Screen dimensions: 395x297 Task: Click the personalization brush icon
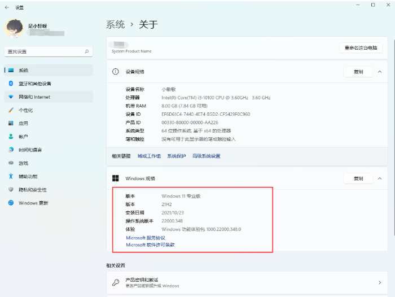tap(11, 110)
